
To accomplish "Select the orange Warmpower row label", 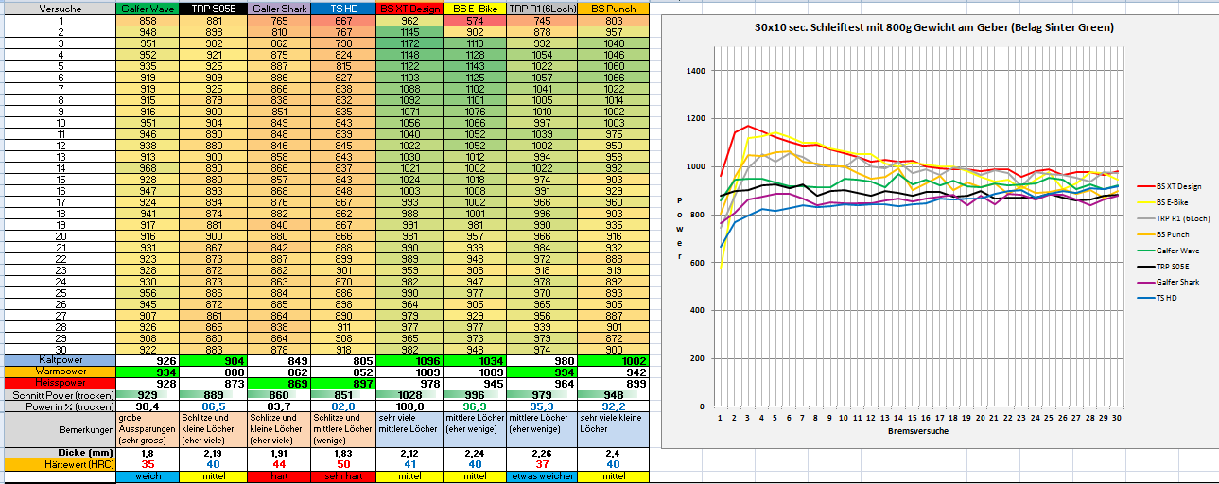I will [58, 372].
